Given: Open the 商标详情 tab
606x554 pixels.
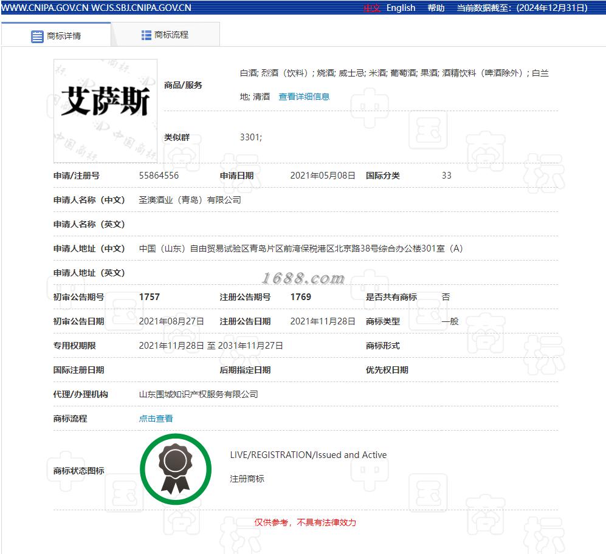Looking at the screenshot, I should tap(56, 36).
